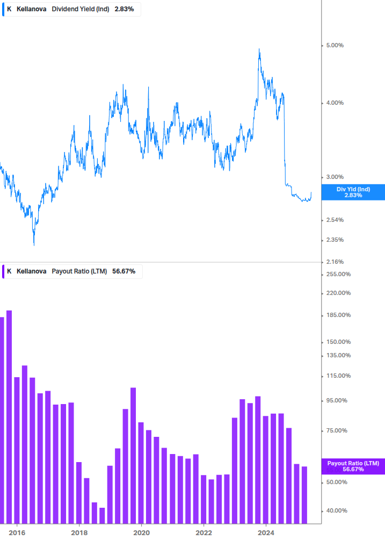Click the 75.00% payout axis label
385x540 pixels.
point(337,430)
